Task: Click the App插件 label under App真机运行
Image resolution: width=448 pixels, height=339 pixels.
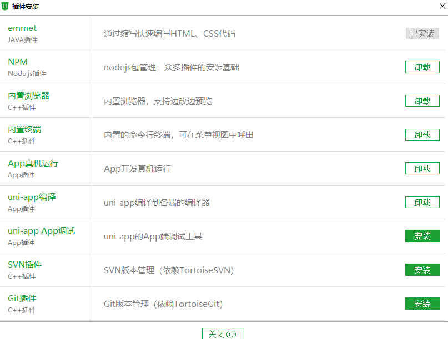Action: click(x=21, y=175)
